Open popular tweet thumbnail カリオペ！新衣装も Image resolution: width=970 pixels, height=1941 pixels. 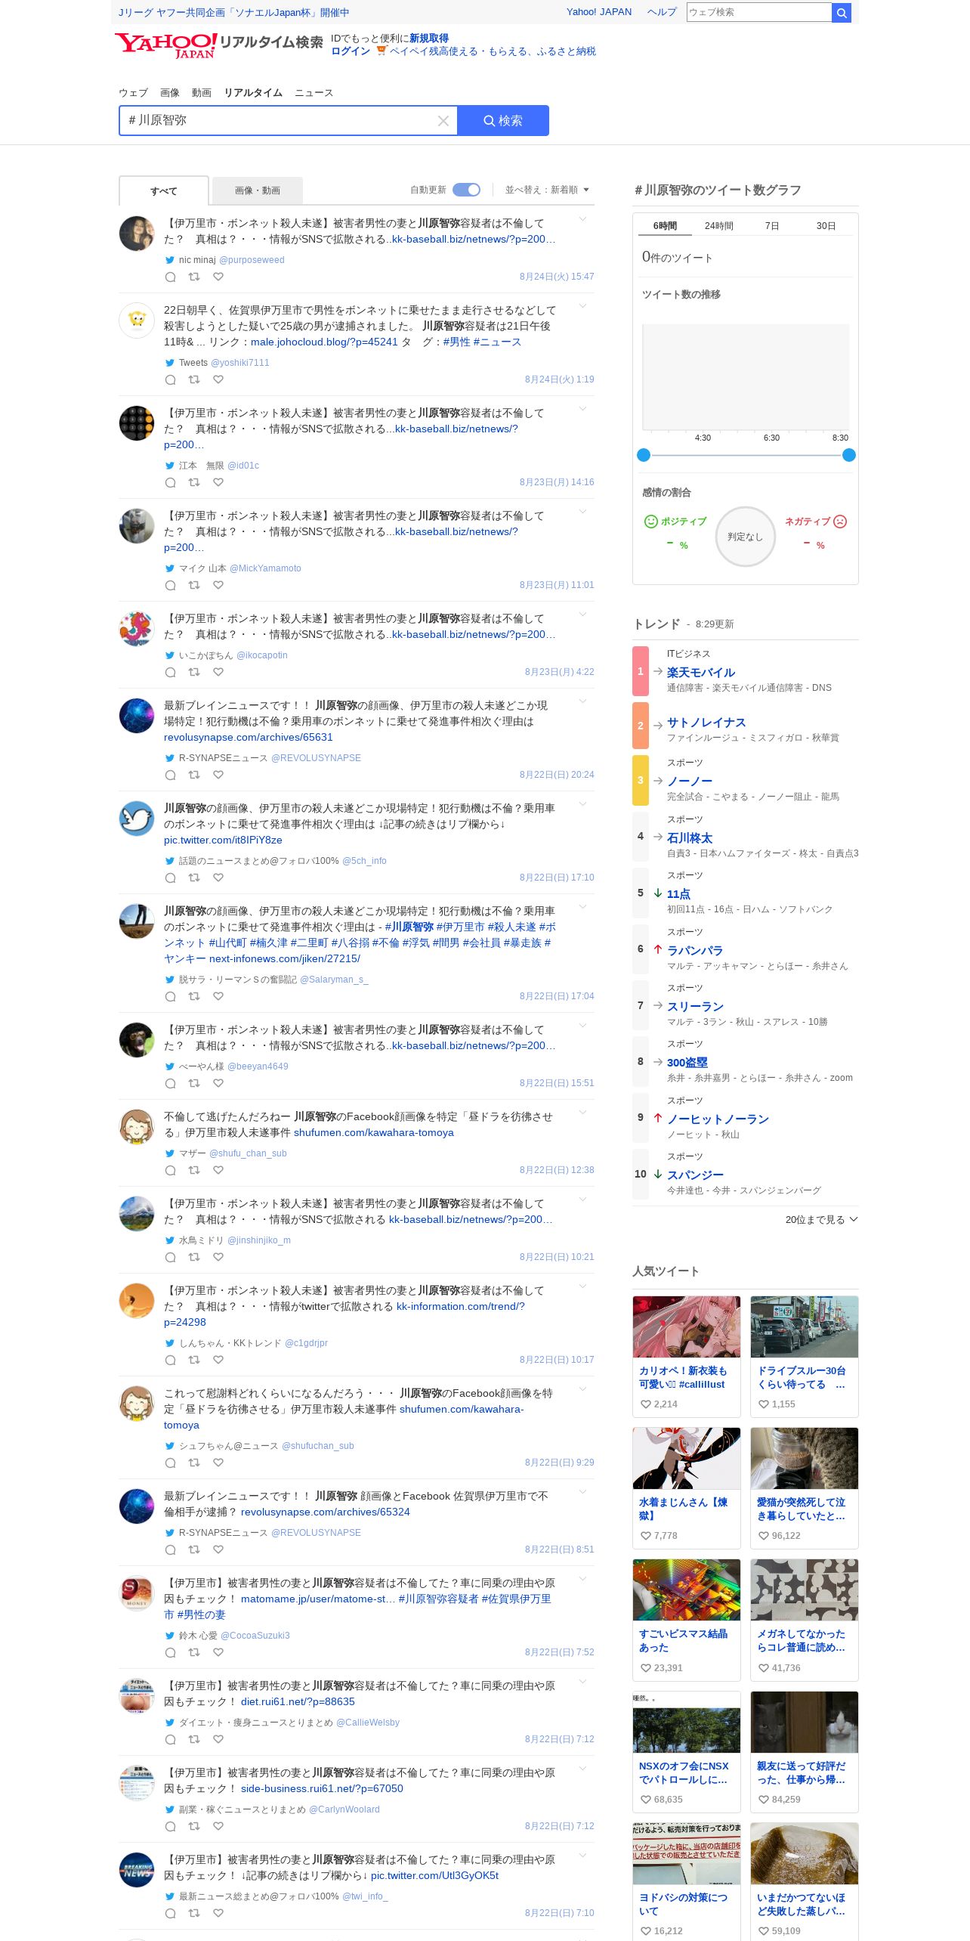[x=687, y=1327]
